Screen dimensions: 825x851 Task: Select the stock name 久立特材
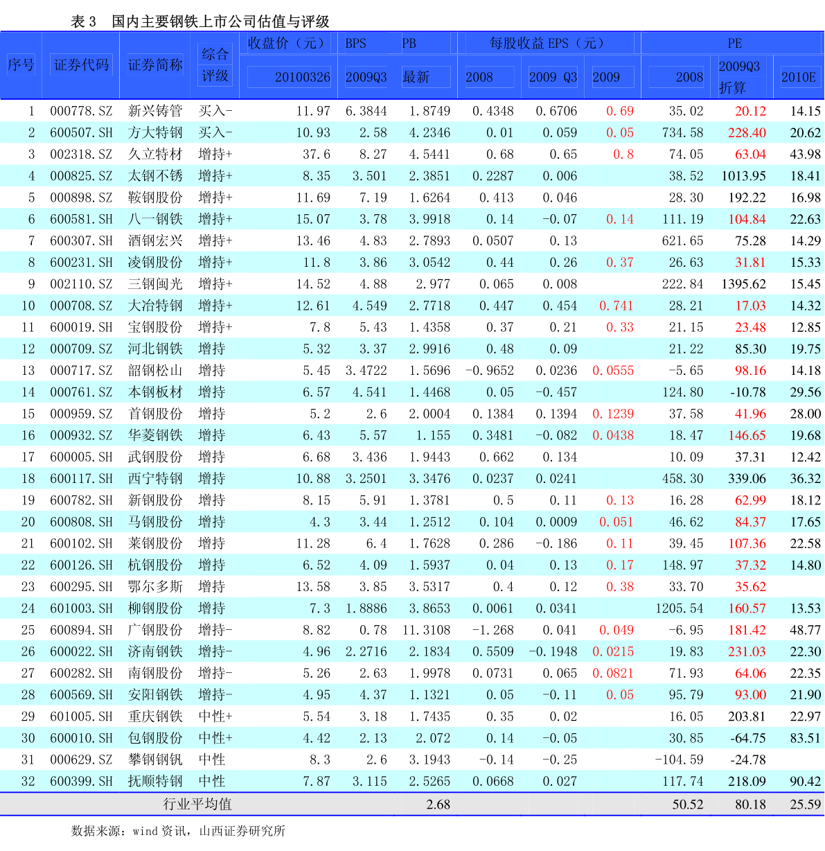[155, 154]
